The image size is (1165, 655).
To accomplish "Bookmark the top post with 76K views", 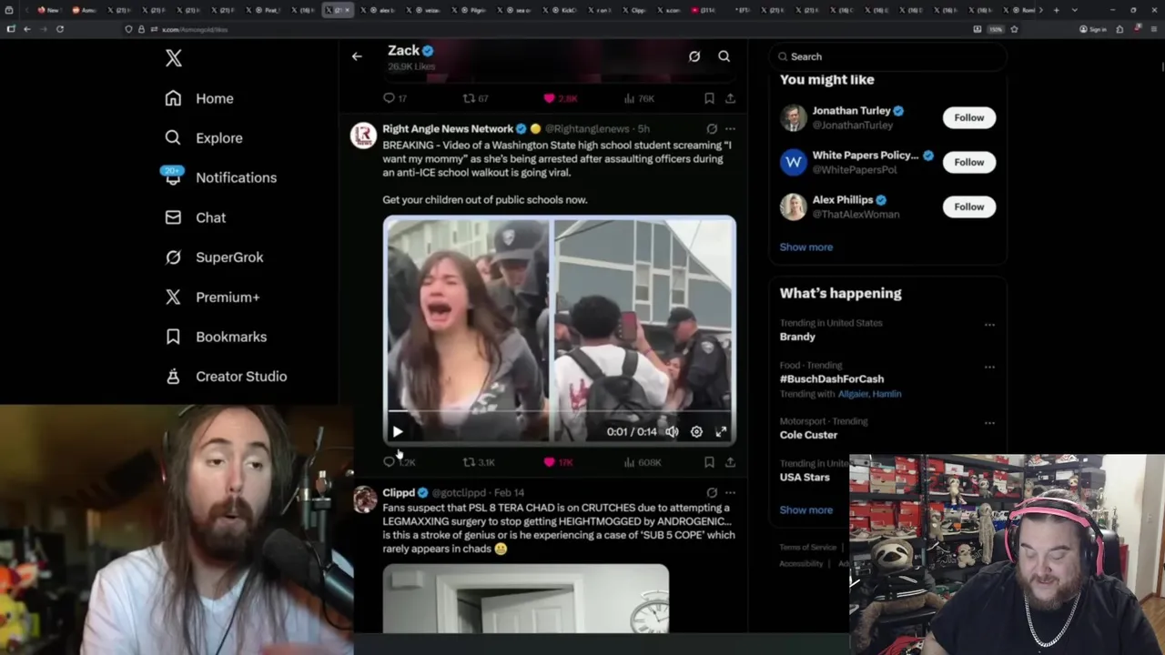I will pyautogui.click(x=709, y=98).
